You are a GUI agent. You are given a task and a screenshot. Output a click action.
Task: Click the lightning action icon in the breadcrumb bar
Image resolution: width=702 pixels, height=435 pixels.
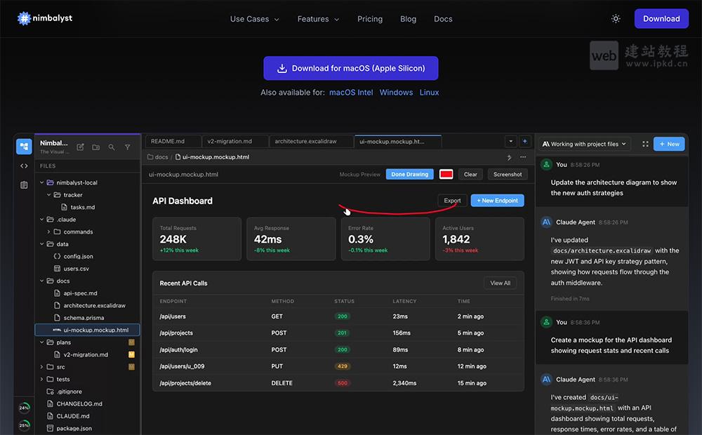click(x=508, y=156)
